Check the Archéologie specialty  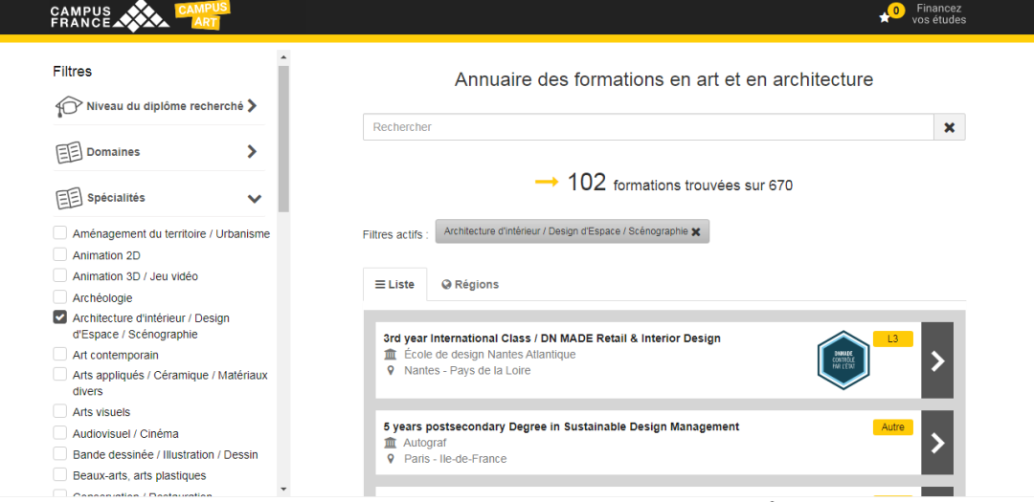pos(60,297)
